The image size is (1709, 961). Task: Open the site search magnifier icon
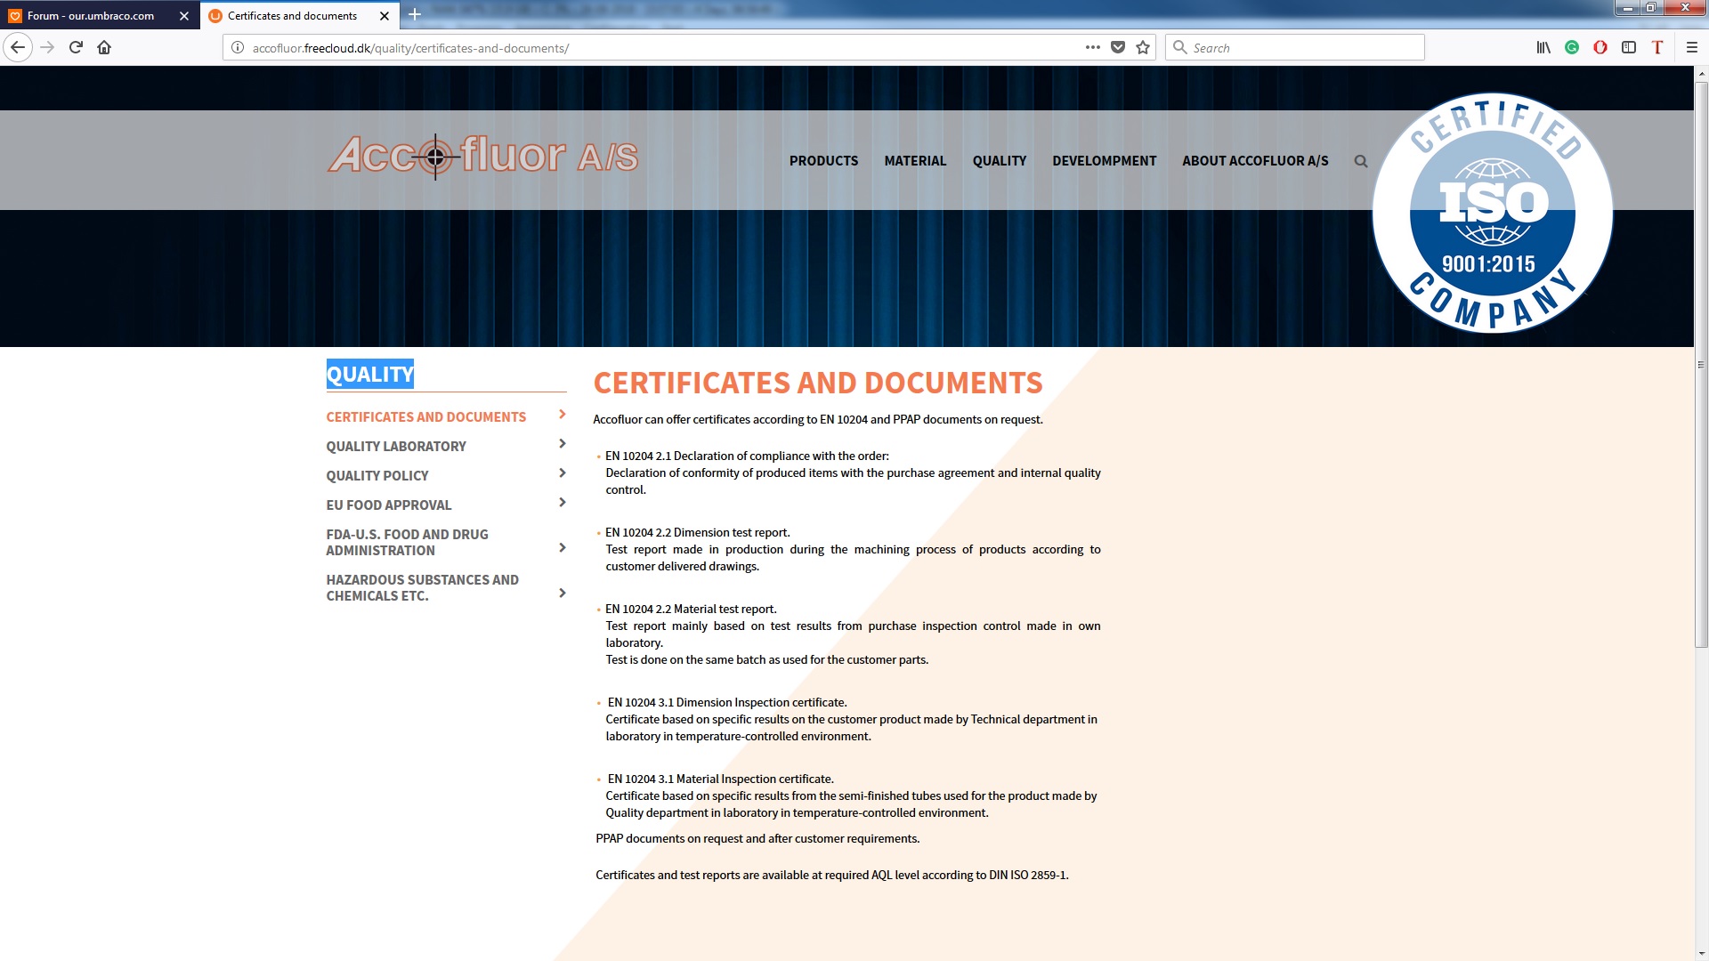[x=1361, y=161]
